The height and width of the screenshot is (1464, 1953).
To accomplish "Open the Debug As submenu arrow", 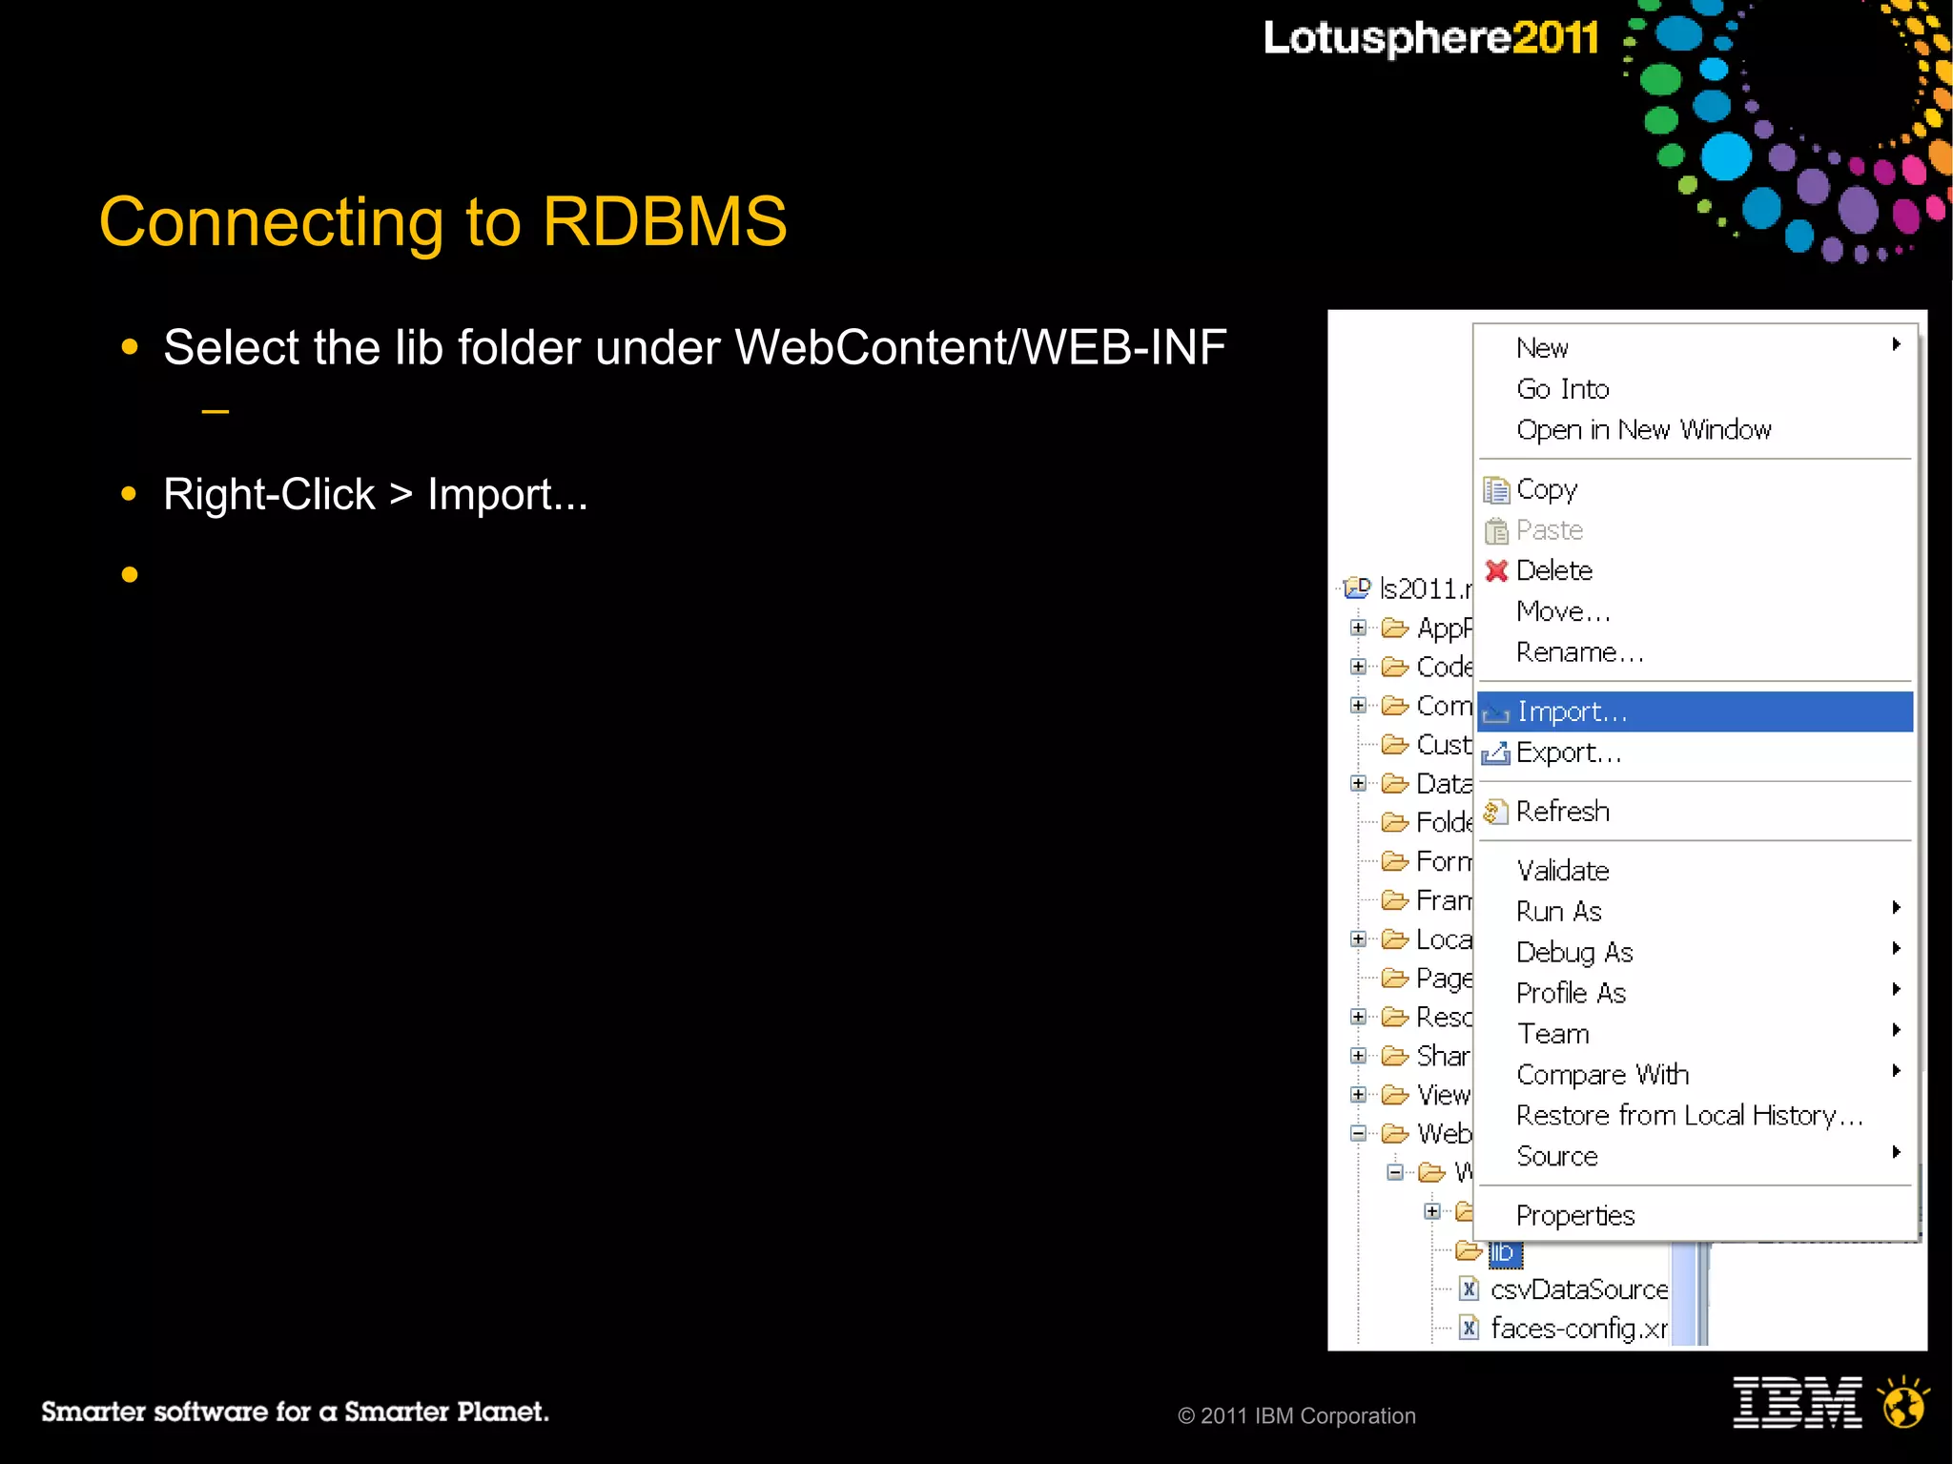I will pos(1897,948).
